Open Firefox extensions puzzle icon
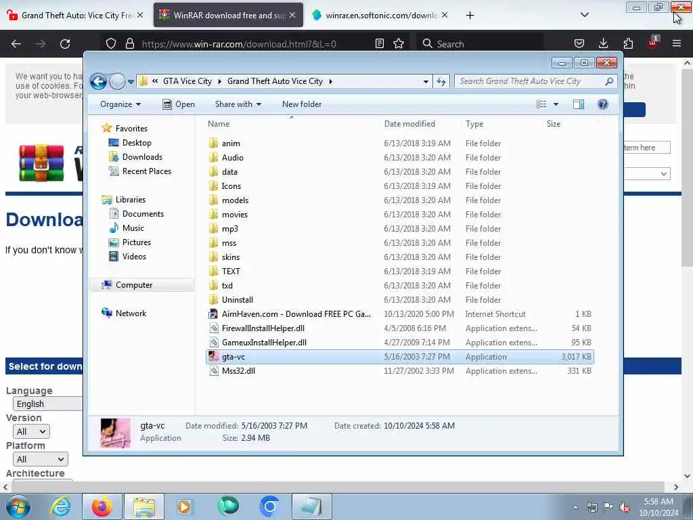Image resolution: width=693 pixels, height=520 pixels. click(628, 43)
